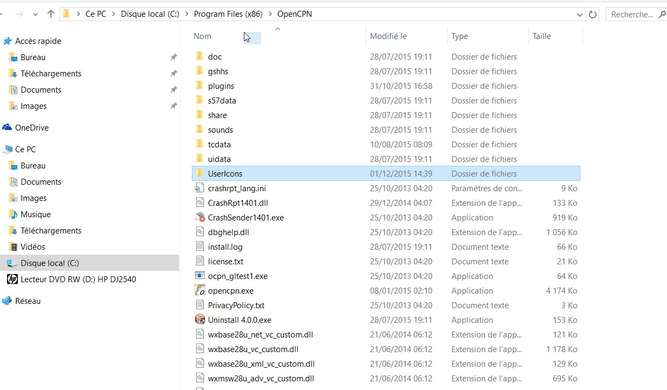The image size is (667, 390).
Task: Open the recent locations dropdown arrow
Action: tap(36, 15)
